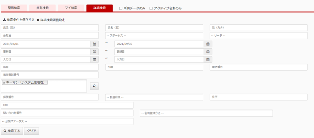Open 詳細検索項目設定 settings link
Image resolution: width=314 pixels, height=138 pixels.
(x=51, y=20)
